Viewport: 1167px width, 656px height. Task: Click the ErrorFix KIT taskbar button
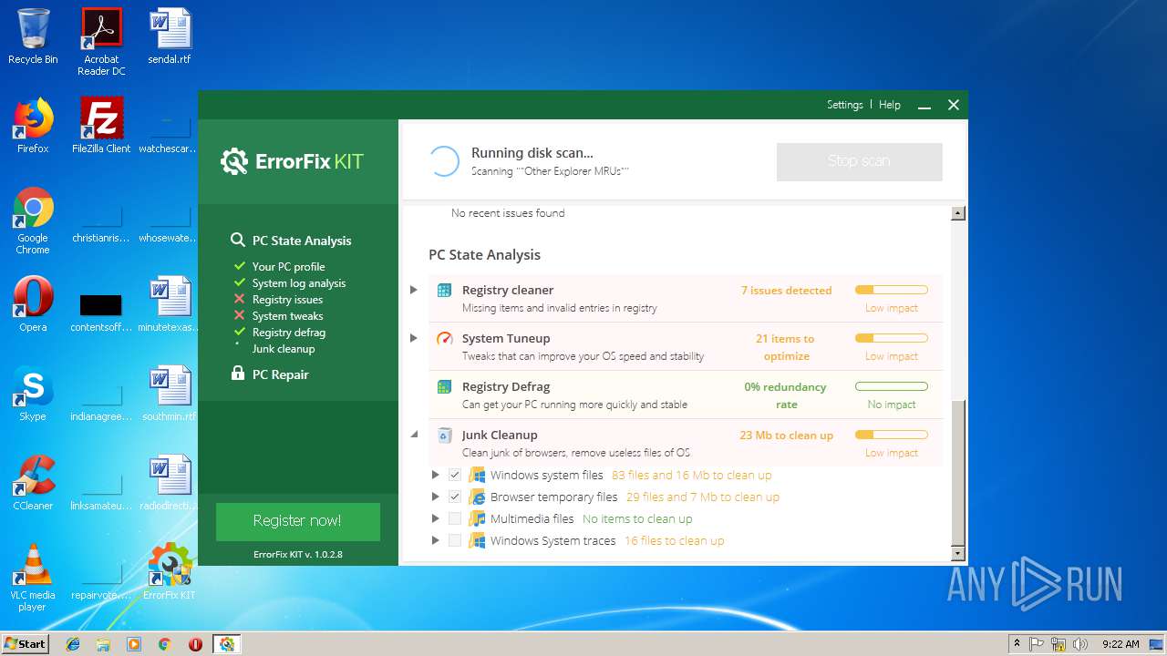[x=226, y=644]
